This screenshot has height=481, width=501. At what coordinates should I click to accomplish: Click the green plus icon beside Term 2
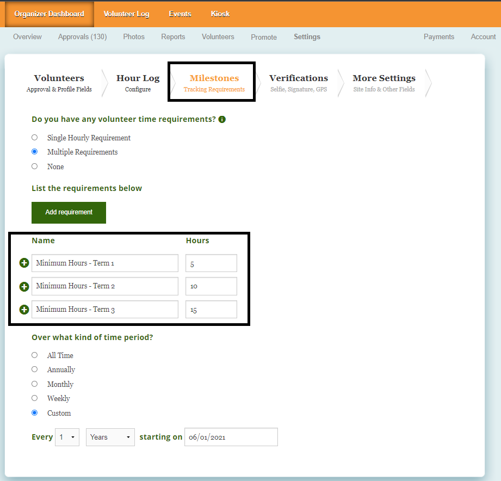24,287
